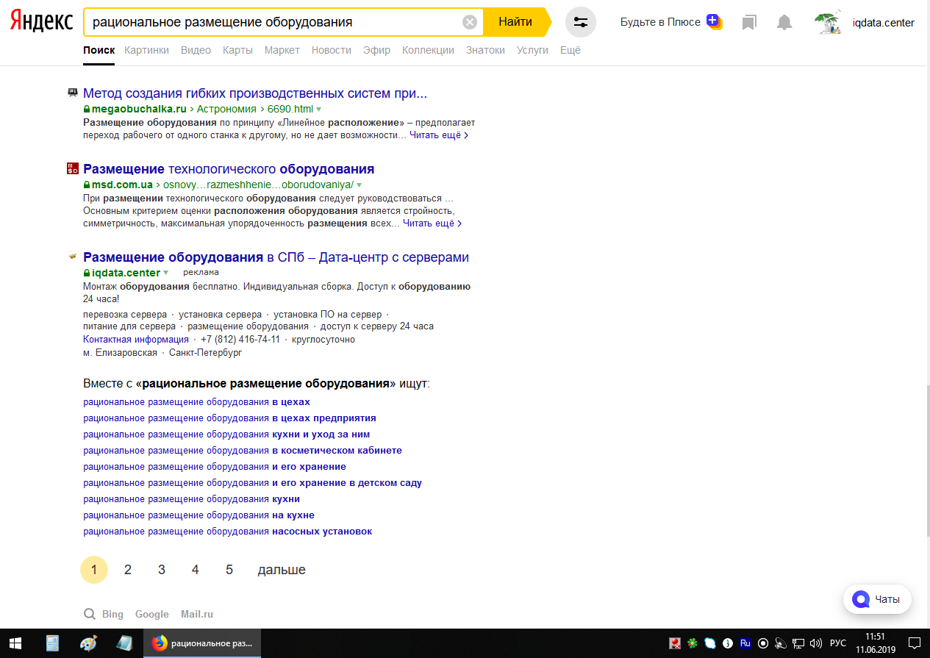The image size is (930, 658).
Task: Open the bookmarks collection icon
Action: coord(749,23)
